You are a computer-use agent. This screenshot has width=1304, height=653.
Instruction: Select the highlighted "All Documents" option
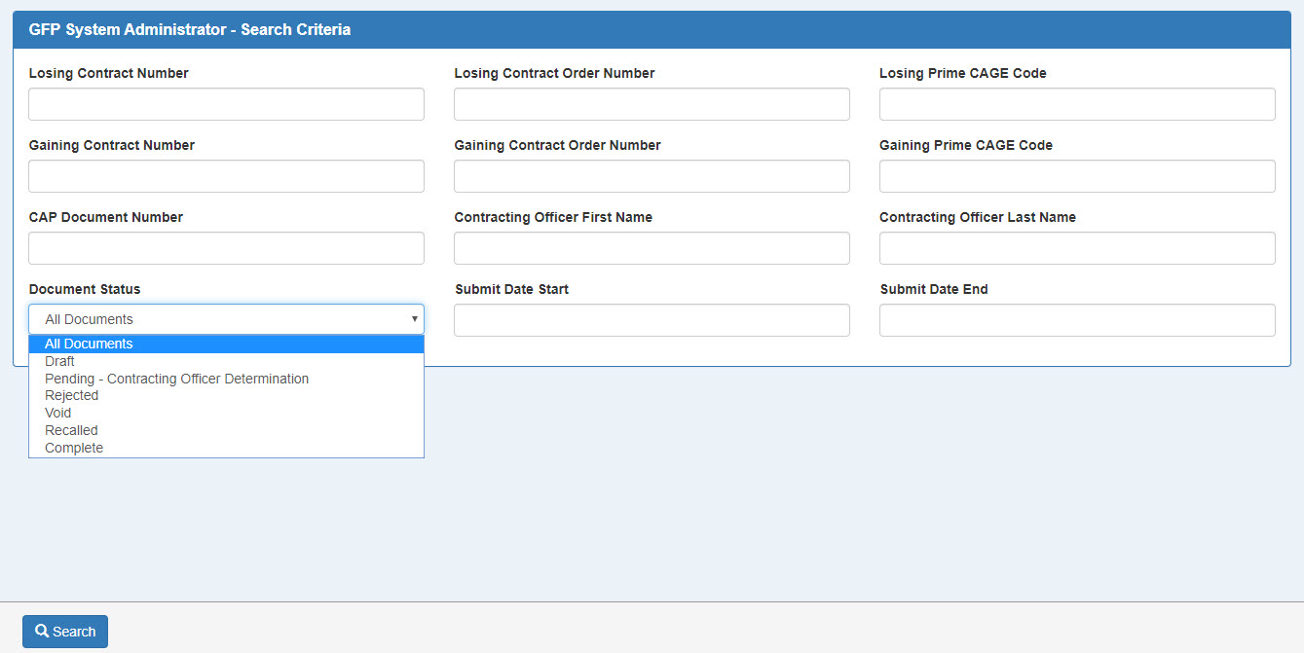click(89, 344)
